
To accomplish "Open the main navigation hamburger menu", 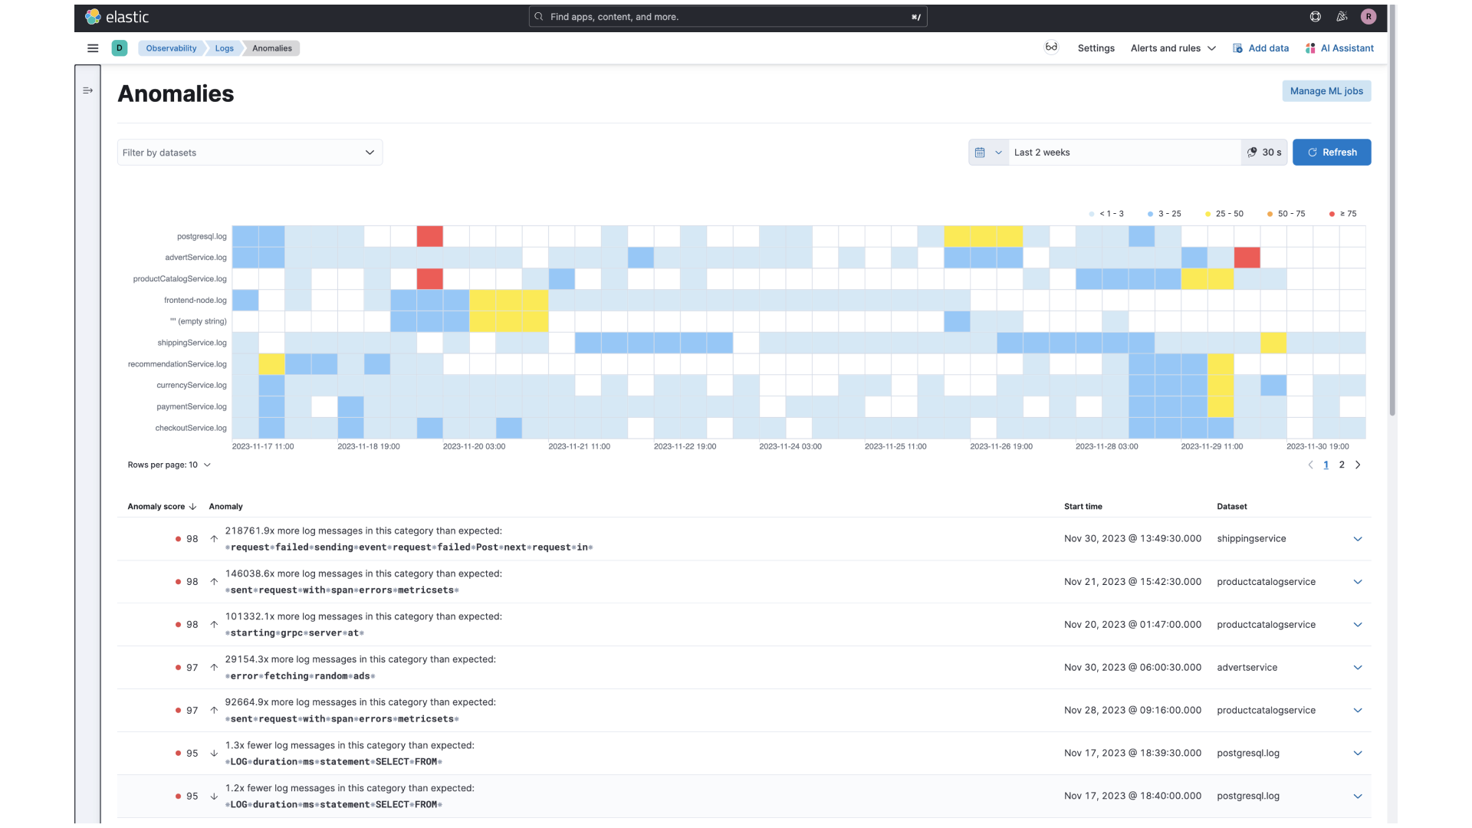I will [93, 48].
